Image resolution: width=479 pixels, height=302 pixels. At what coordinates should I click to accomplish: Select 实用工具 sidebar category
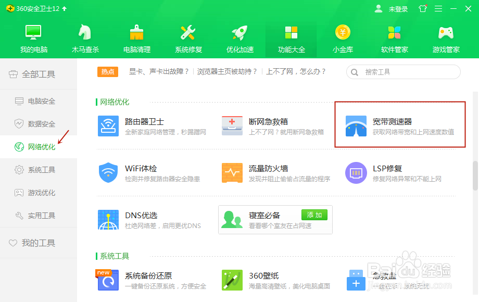[x=39, y=216]
